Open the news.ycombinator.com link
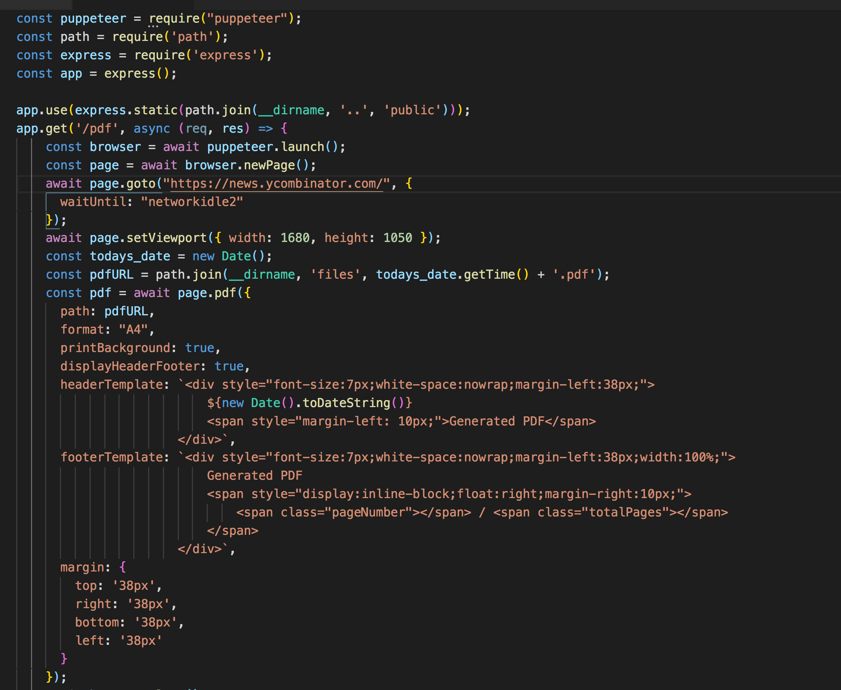Image resolution: width=841 pixels, height=690 pixels. 277,183
